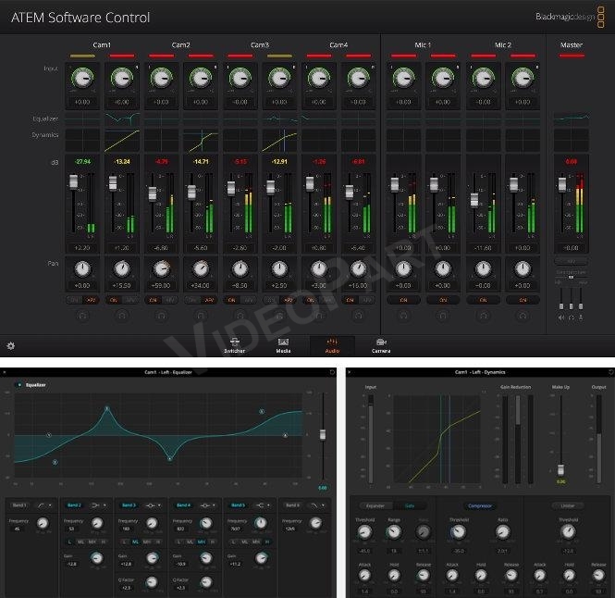Switch to the Camera tab
Viewport: 615px width, 598px height.
[x=381, y=345]
